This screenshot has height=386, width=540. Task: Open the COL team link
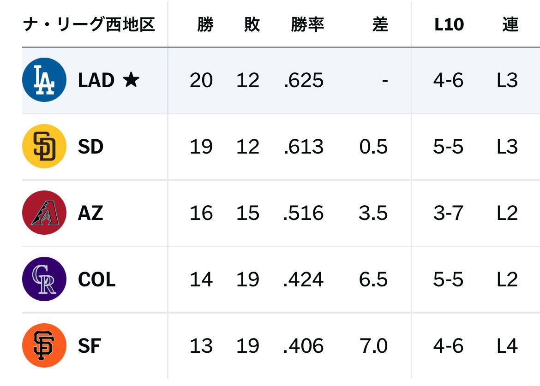(x=97, y=279)
